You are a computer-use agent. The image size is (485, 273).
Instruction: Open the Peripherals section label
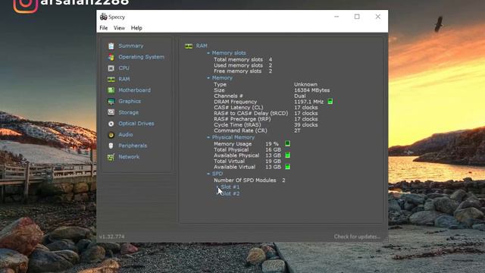(133, 146)
